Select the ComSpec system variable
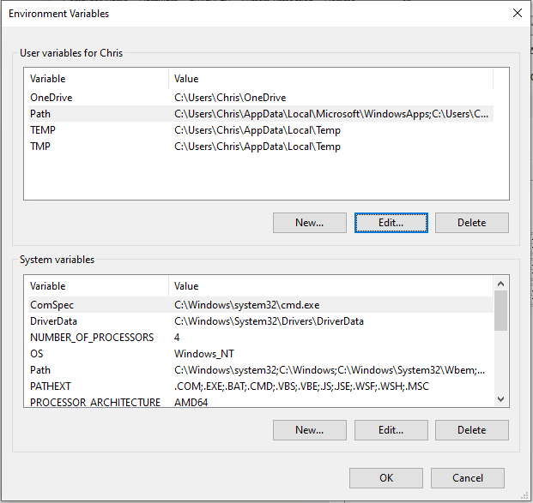 point(261,305)
